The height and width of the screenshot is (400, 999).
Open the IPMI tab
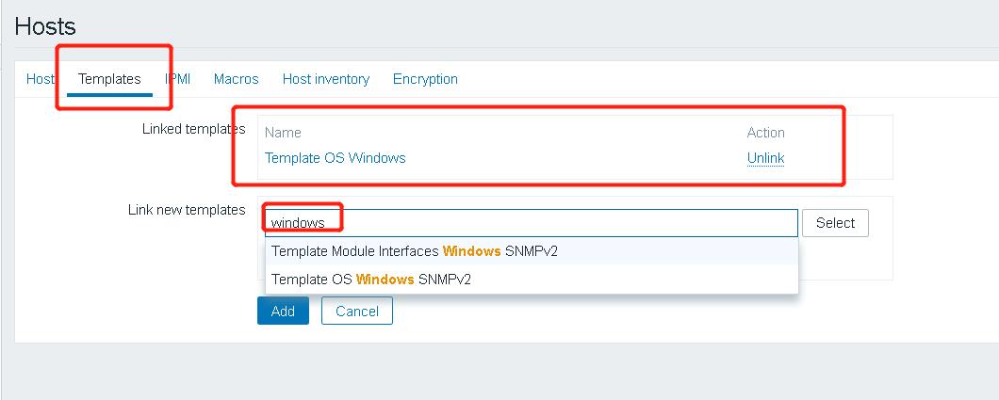pos(178,79)
